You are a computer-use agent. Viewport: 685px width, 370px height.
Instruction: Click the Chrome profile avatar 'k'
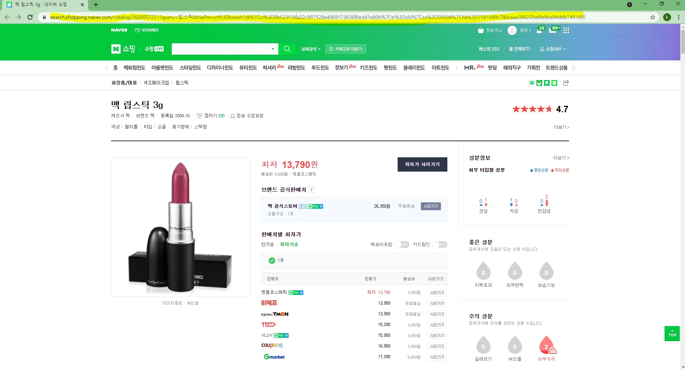tap(667, 17)
